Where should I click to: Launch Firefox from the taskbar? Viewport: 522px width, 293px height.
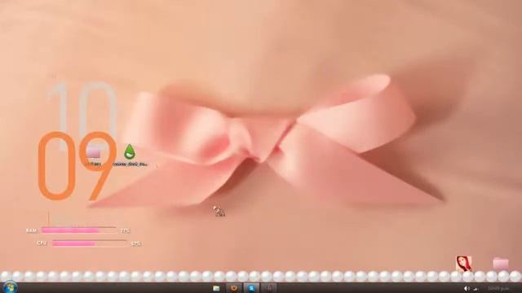click(x=234, y=288)
